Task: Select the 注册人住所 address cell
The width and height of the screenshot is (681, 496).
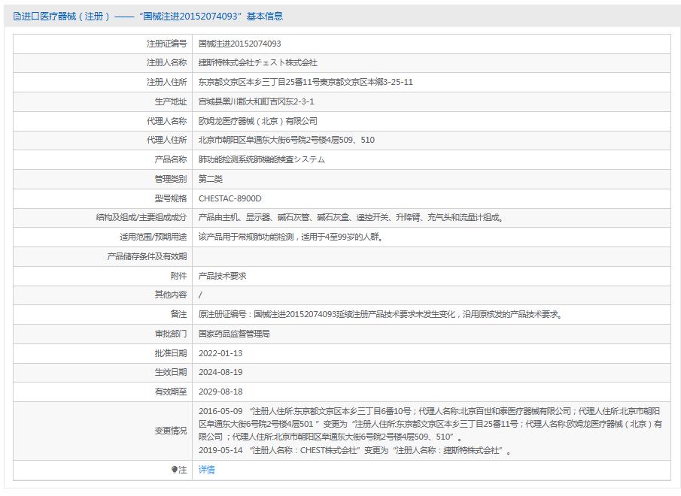Action: [305, 82]
